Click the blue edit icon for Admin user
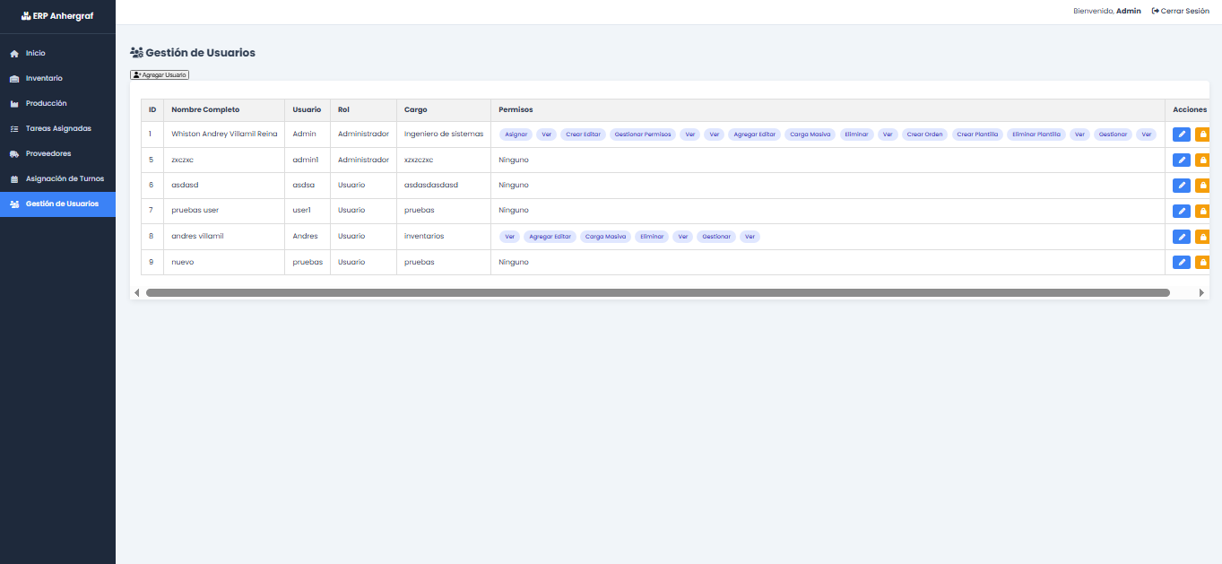This screenshot has width=1222, height=564. (1181, 134)
